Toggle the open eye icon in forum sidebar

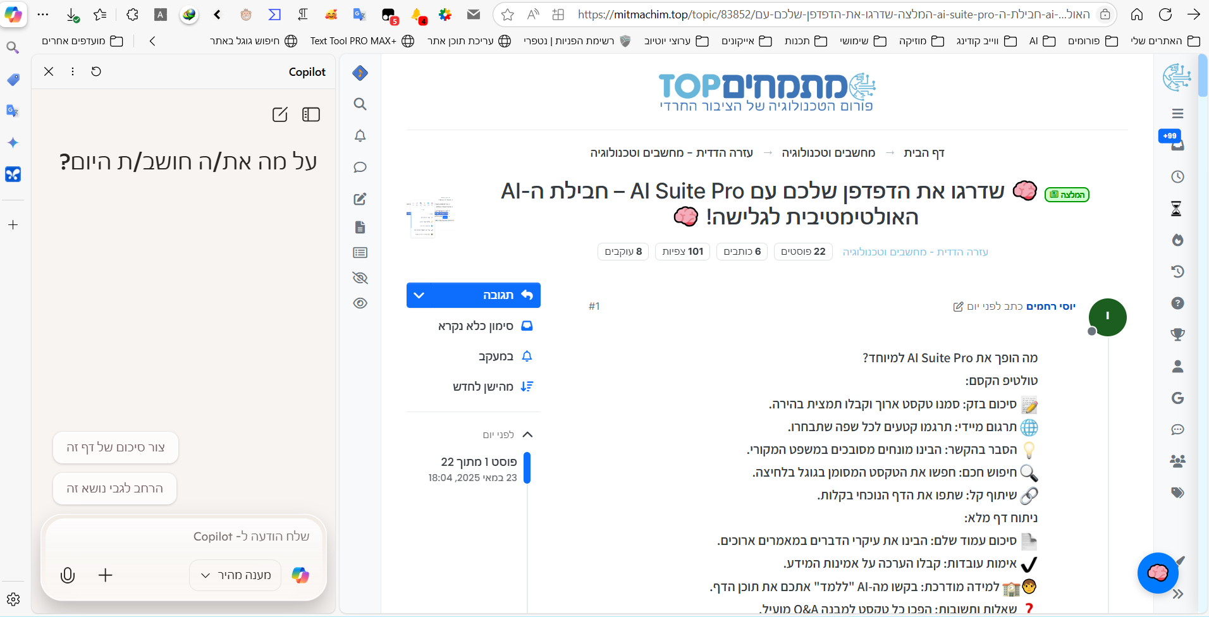[360, 303]
